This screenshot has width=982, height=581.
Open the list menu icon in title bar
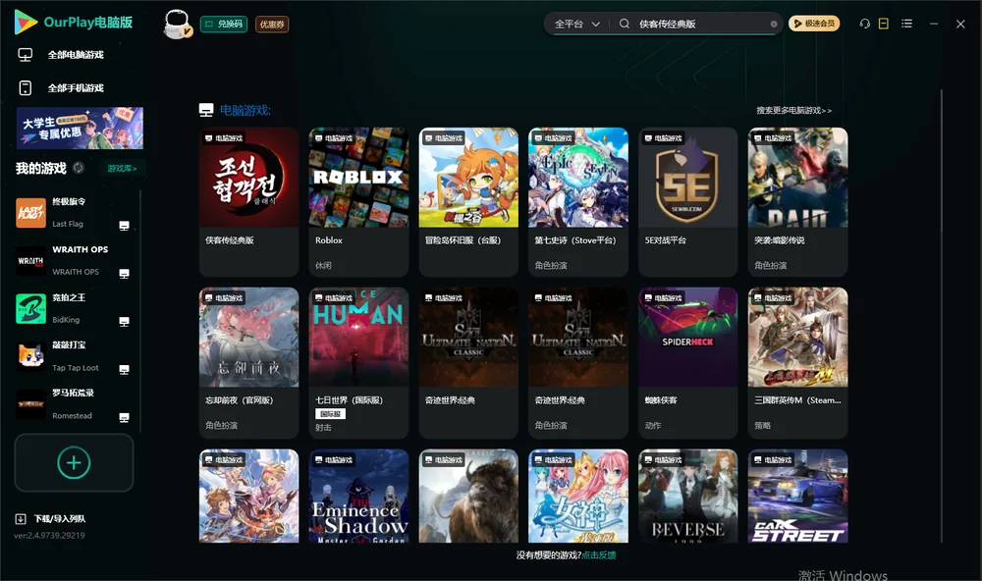906,24
